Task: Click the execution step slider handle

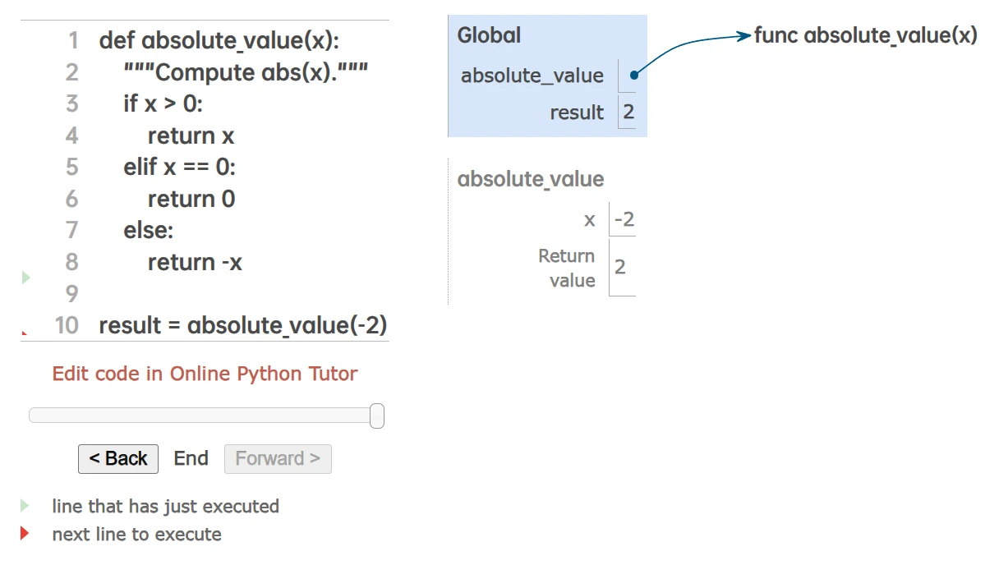Action: (x=377, y=416)
